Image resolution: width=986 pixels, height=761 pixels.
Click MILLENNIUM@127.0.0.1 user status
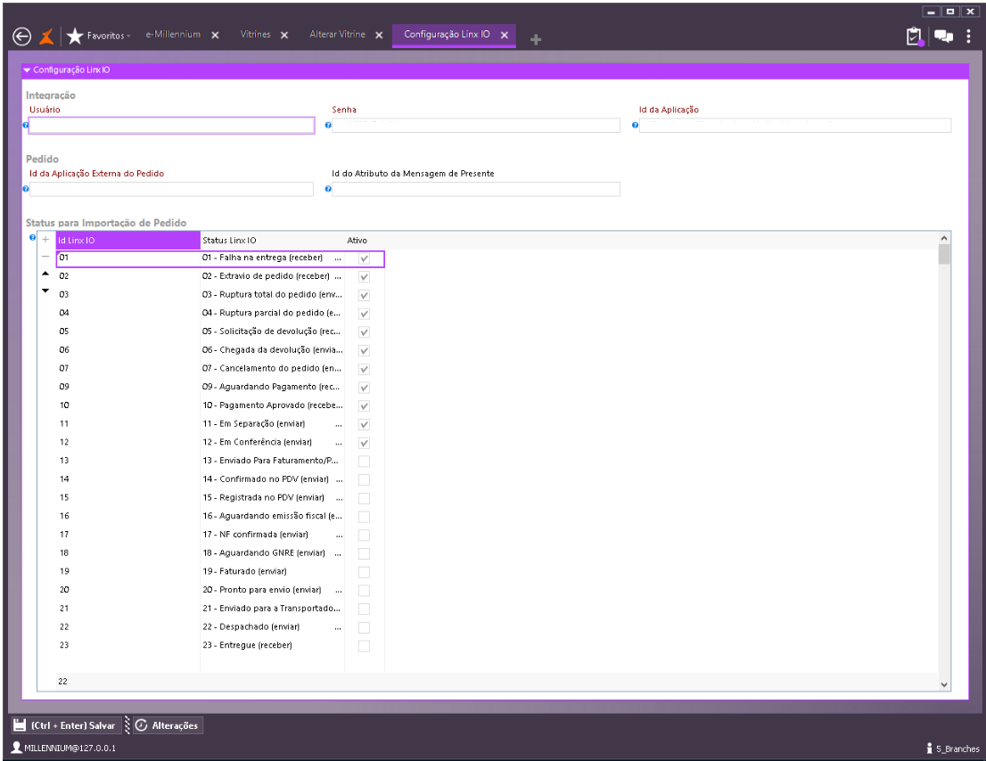pyautogui.click(x=64, y=748)
